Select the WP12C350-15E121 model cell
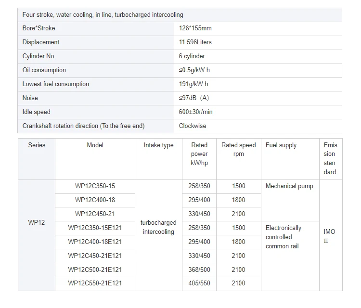This screenshot has width=361, height=308. point(95,228)
